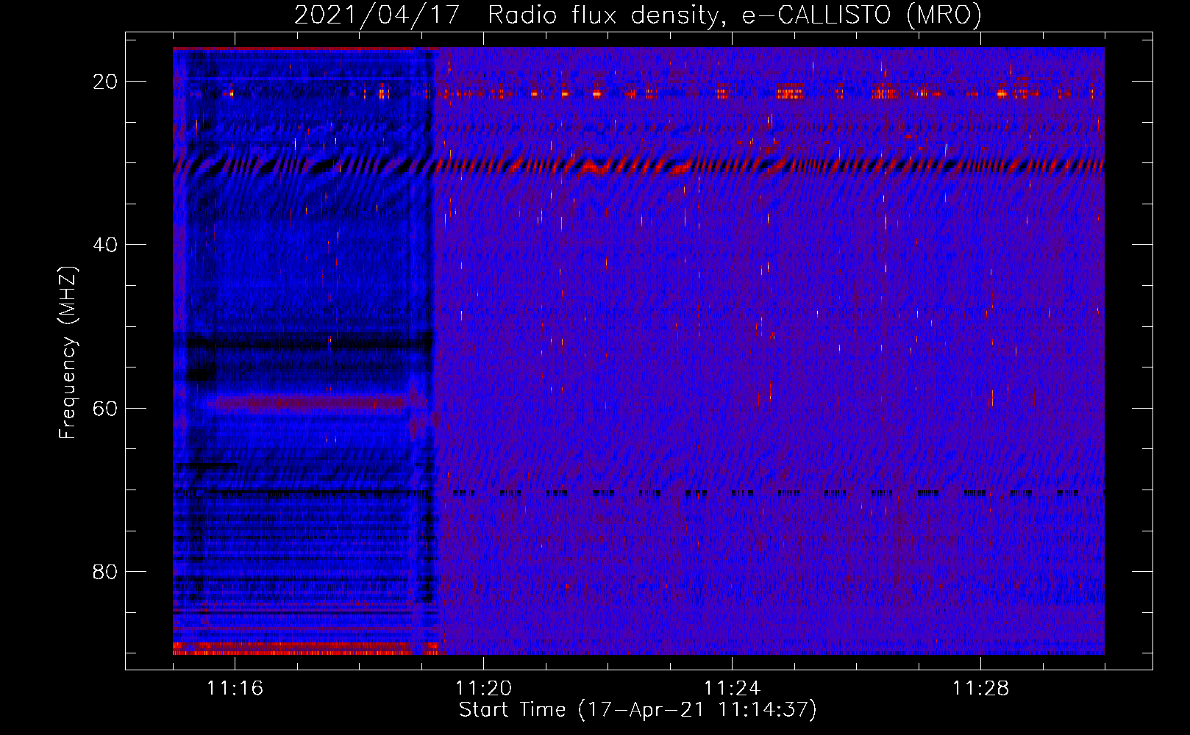The width and height of the screenshot is (1190, 735).
Task: Click the '11:24' time tick label
Action: coord(732,688)
